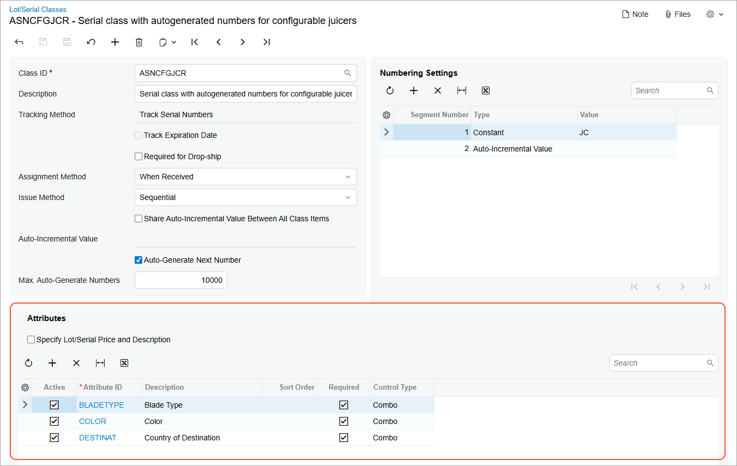The image size is (737, 466).
Task: Toggle Specify Lot/Serial Price and Description
Action: click(x=31, y=340)
